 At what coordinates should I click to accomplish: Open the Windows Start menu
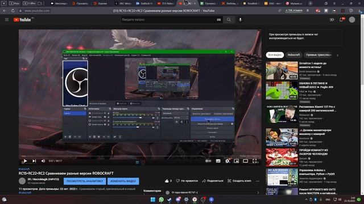tap(153, 199)
